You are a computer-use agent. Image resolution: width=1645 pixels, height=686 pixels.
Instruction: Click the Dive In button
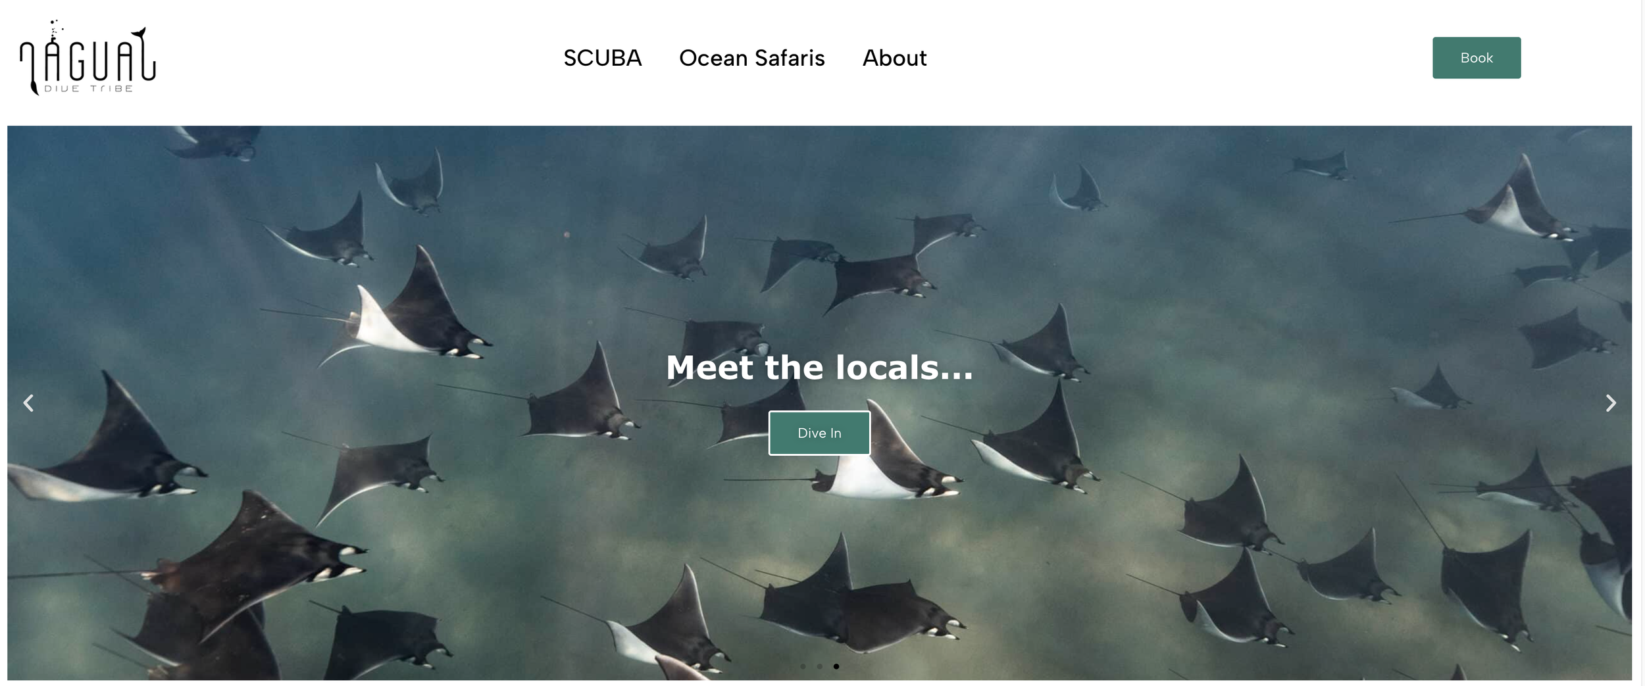tap(819, 433)
